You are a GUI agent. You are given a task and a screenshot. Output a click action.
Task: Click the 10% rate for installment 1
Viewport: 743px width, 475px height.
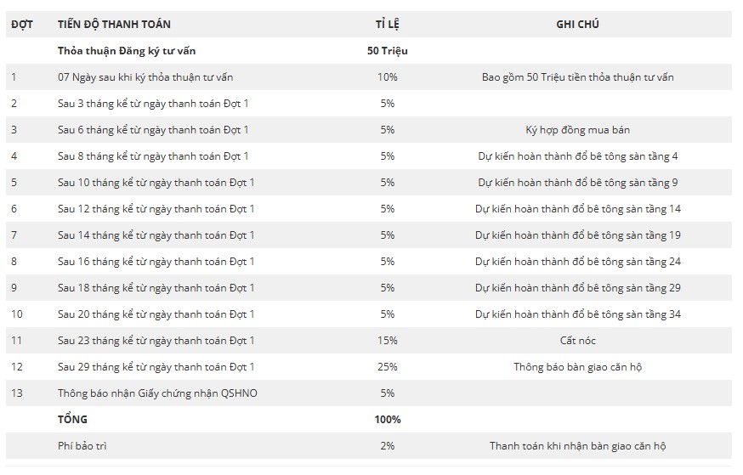(x=387, y=77)
